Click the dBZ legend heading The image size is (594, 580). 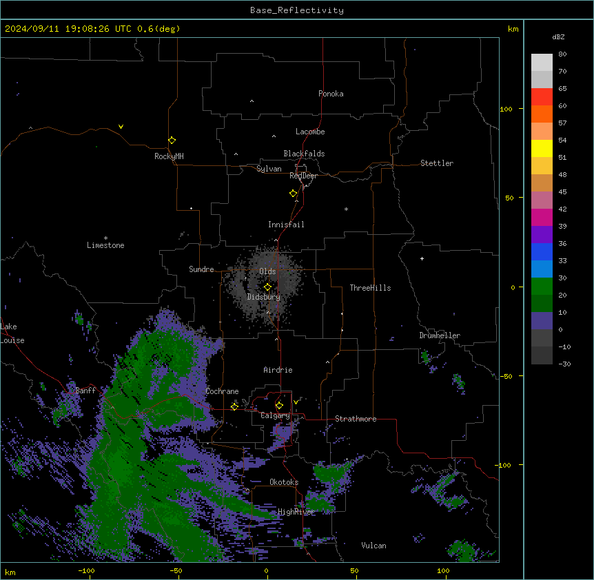point(558,37)
